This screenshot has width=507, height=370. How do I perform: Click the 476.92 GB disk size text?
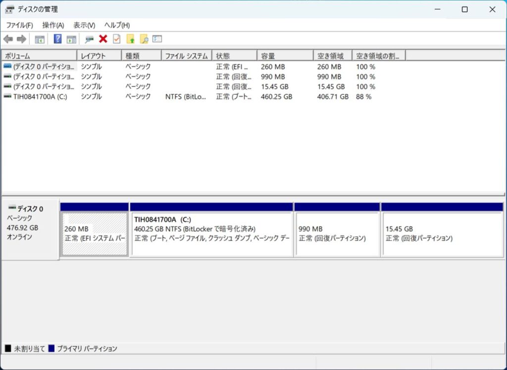point(22,228)
